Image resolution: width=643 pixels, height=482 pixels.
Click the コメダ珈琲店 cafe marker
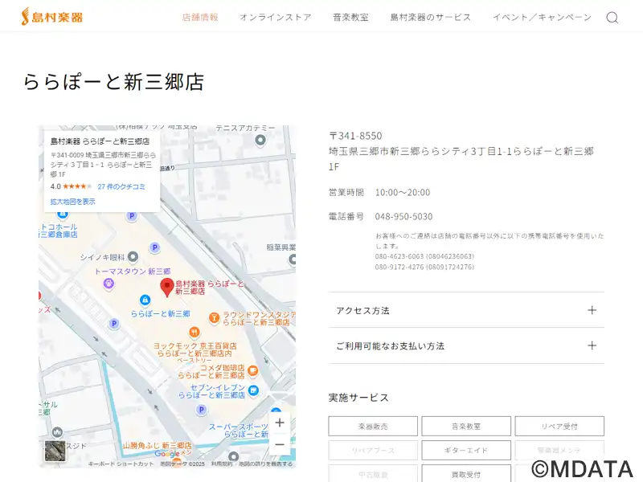pos(252,370)
